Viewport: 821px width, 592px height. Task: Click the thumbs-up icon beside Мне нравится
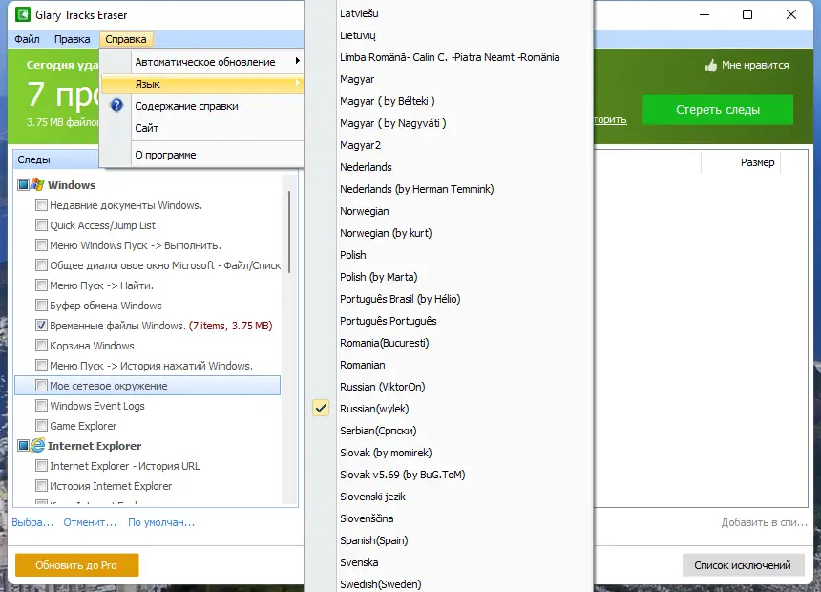pos(710,65)
